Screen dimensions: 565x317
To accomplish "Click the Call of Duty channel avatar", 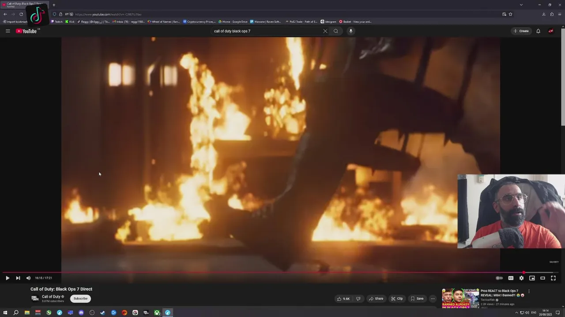I will (35, 299).
